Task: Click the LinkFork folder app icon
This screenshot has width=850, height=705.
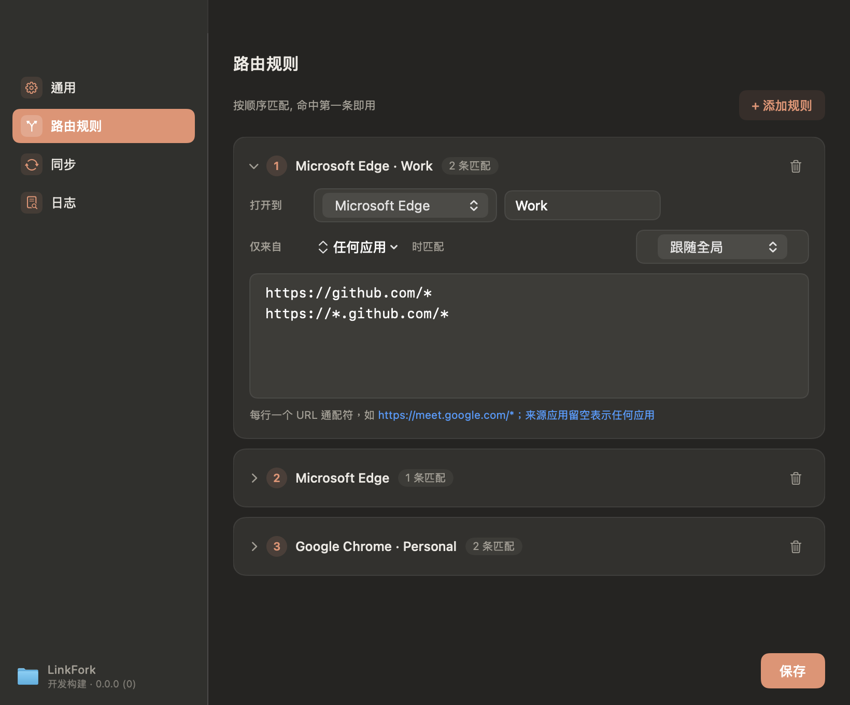Action: (x=28, y=676)
